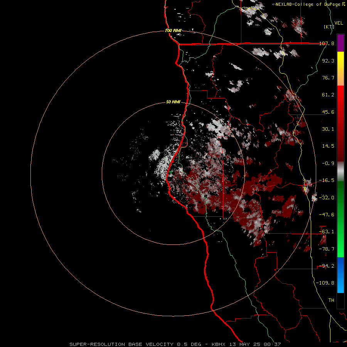Click the -32.0 velocity scale value
The height and width of the screenshot is (347, 347).
tap(327, 198)
